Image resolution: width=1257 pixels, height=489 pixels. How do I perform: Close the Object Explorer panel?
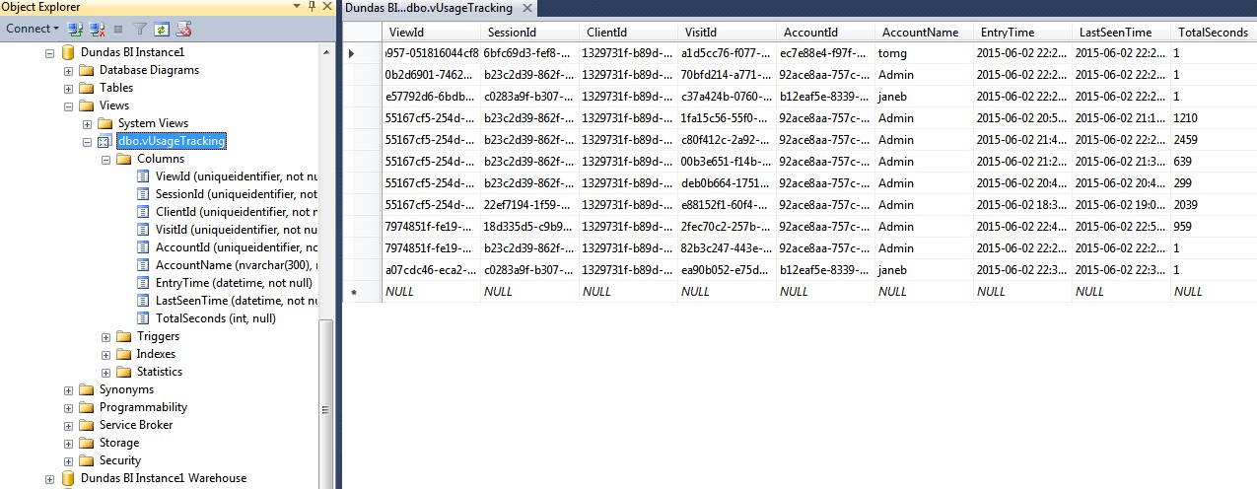pos(326,7)
